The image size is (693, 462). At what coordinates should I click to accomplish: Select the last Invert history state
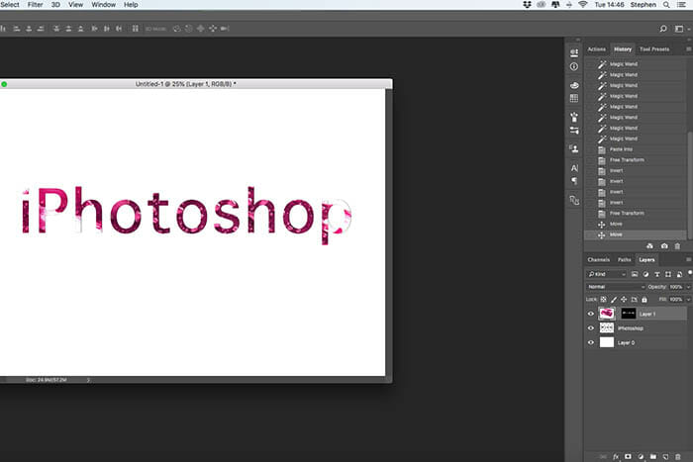616,203
